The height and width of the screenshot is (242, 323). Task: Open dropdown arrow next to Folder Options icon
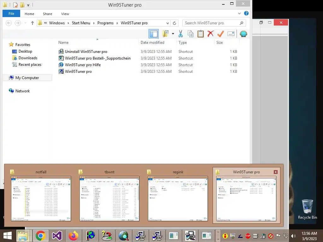pyautogui.click(x=173, y=34)
